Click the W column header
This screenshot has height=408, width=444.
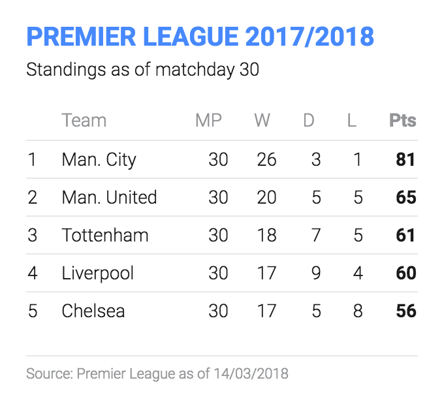coord(262,120)
